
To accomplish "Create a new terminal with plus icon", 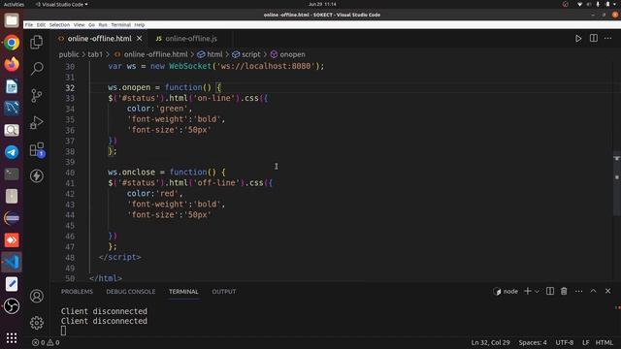I will (x=528, y=291).
